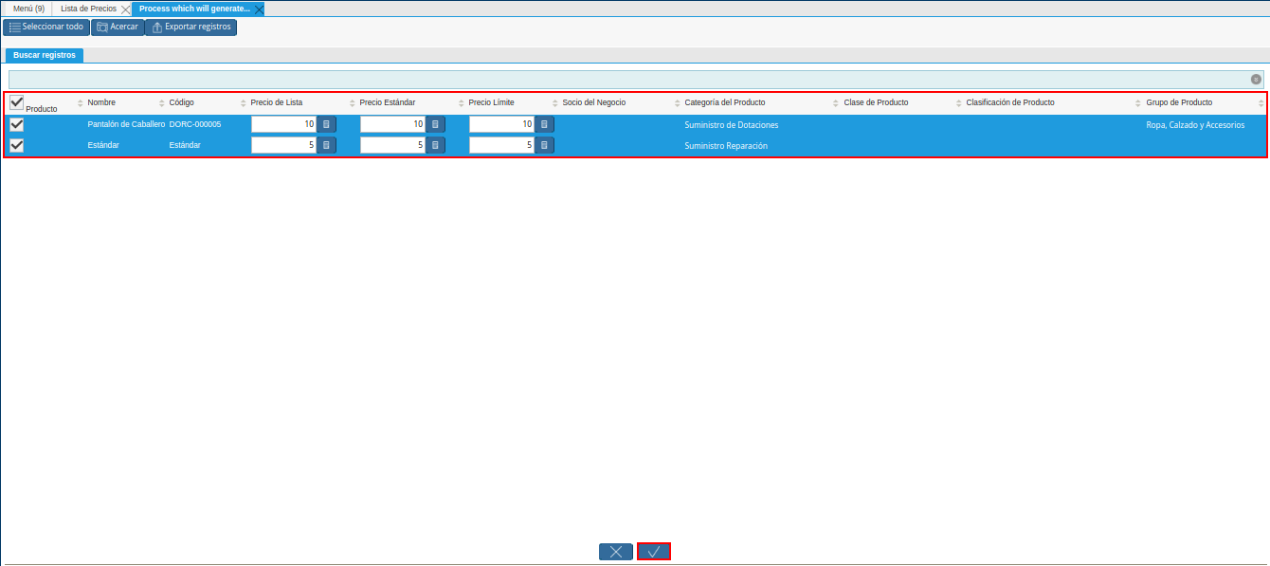Uncheck the Estándar row checkbox
1270x566 pixels.
(17, 145)
